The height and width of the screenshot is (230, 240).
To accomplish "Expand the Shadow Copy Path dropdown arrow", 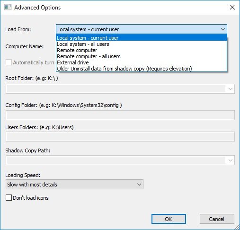I will point(231,160).
